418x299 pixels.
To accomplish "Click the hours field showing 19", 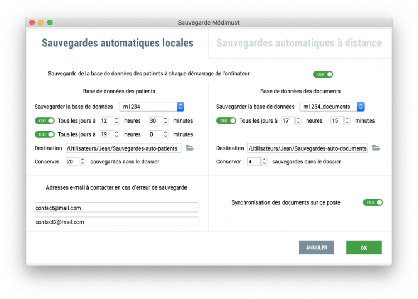I will point(106,134).
